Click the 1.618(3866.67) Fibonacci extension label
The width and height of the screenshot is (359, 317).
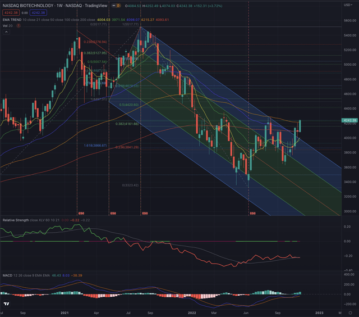pyautogui.click(x=95, y=146)
